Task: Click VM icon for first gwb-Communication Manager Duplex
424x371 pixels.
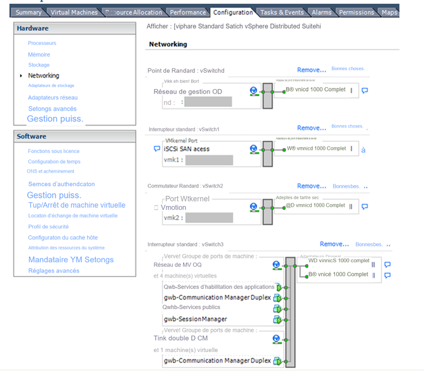Action: 277,298
